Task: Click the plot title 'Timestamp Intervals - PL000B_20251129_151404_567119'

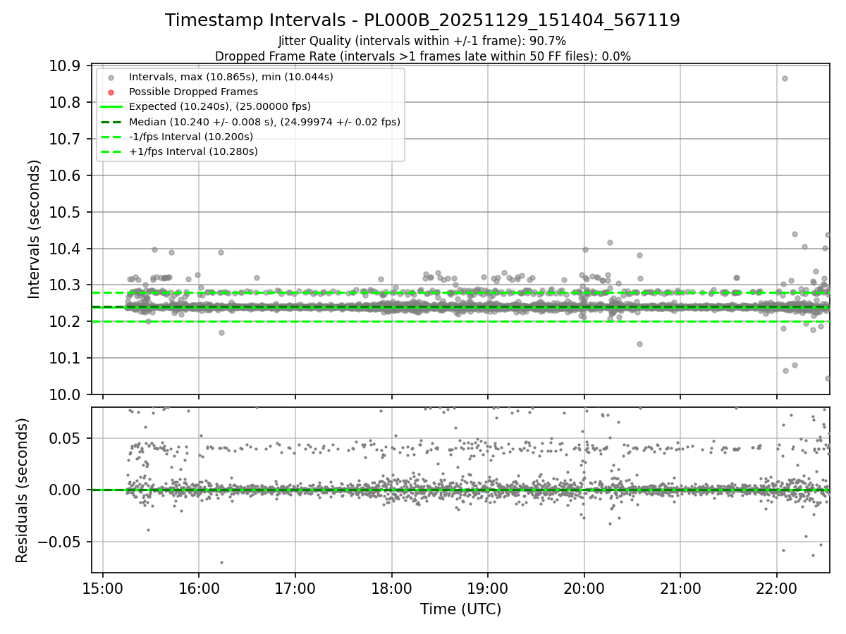Action: click(422, 20)
